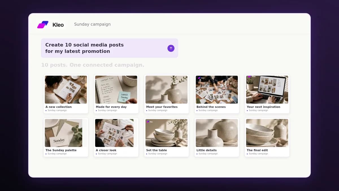Click the 'Set the table' title text
The width and height of the screenshot is (339, 191).
coord(157,150)
